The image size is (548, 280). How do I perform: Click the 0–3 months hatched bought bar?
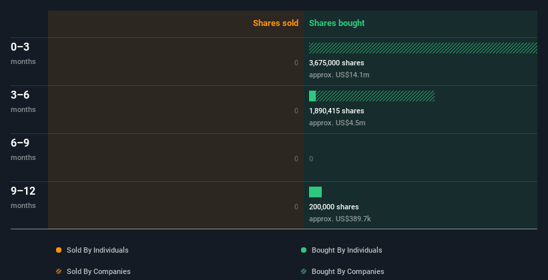tap(423, 48)
